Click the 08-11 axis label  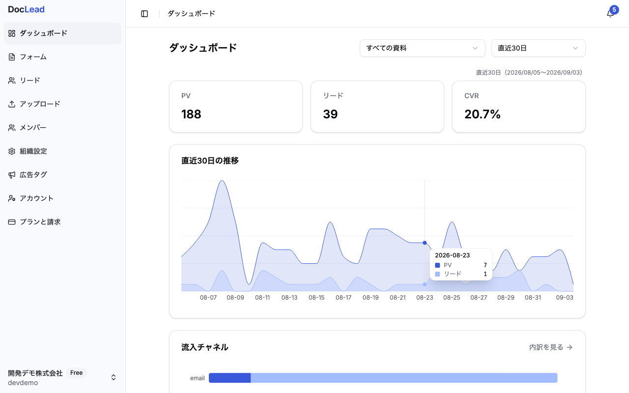pos(262,298)
